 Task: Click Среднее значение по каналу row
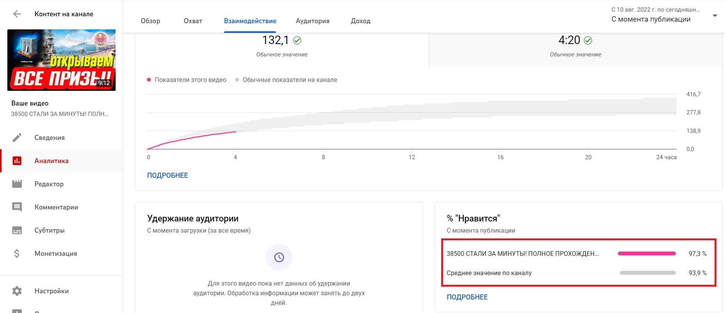click(577, 273)
